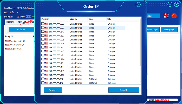Switch interface to English via UK flag

click(166, 16)
